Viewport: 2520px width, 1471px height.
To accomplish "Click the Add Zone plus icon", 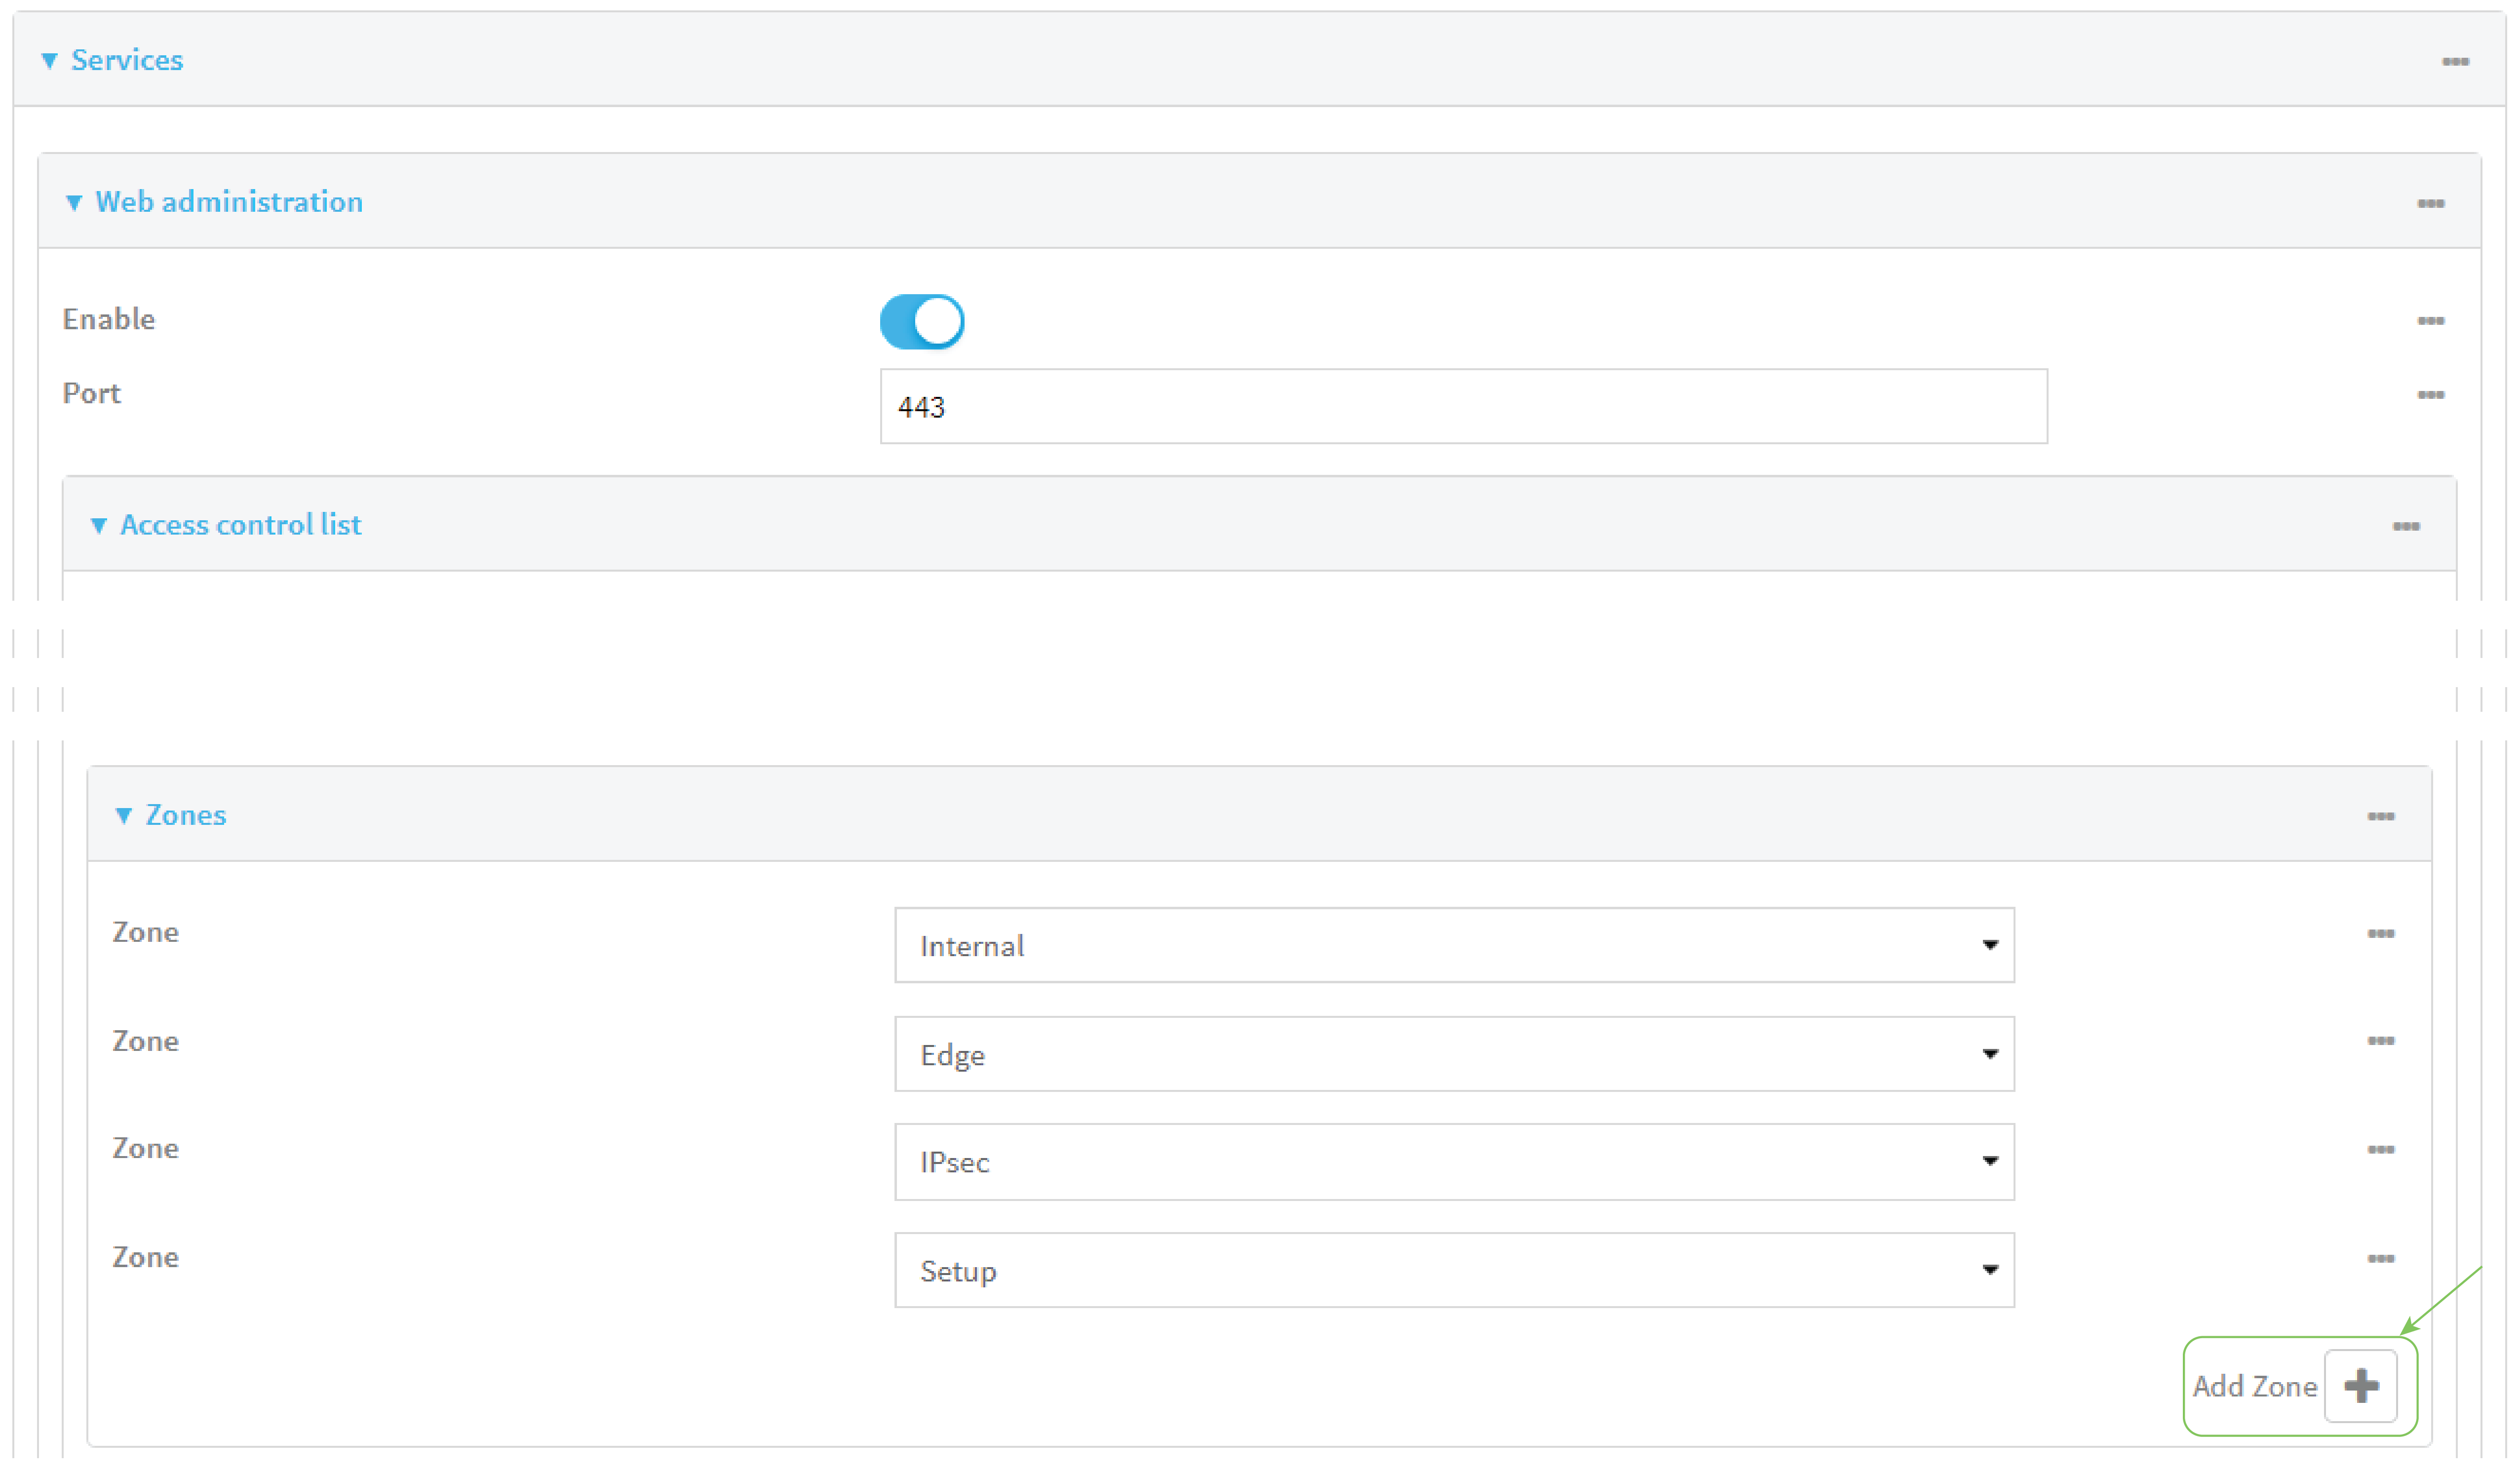I will click(x=2359, y=1386).
